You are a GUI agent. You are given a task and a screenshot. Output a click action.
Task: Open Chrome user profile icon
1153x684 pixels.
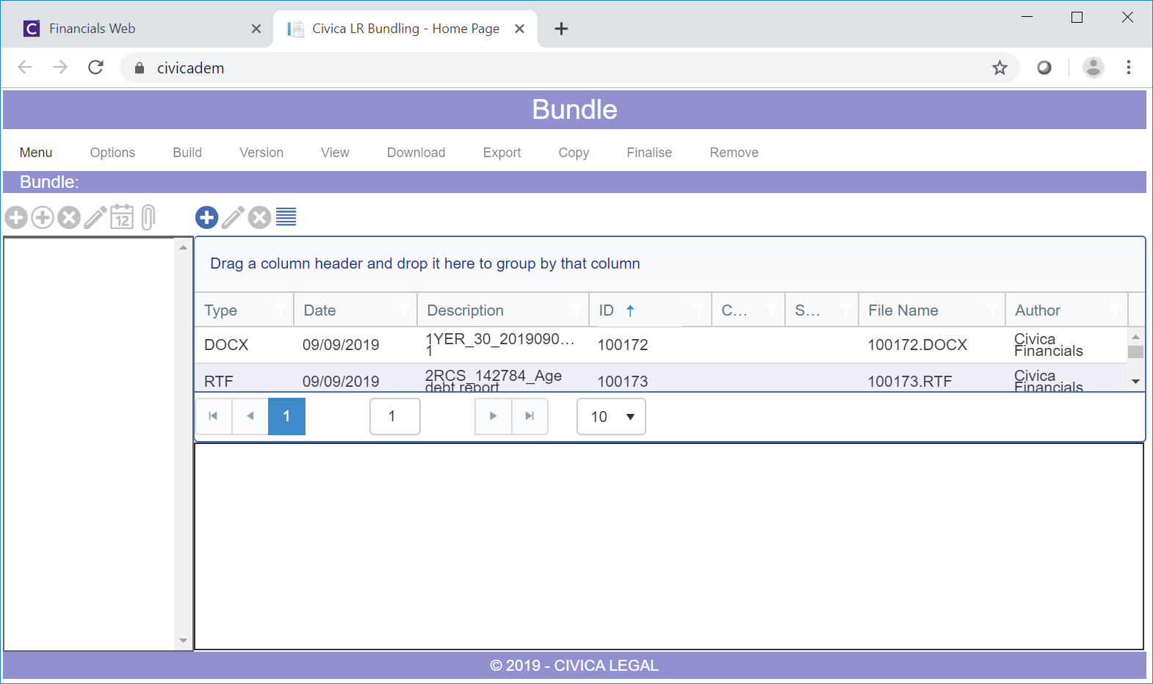(1094, 68)
